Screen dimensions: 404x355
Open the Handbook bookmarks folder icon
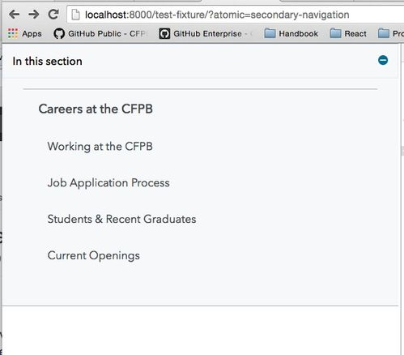click(x=270, y=33)
